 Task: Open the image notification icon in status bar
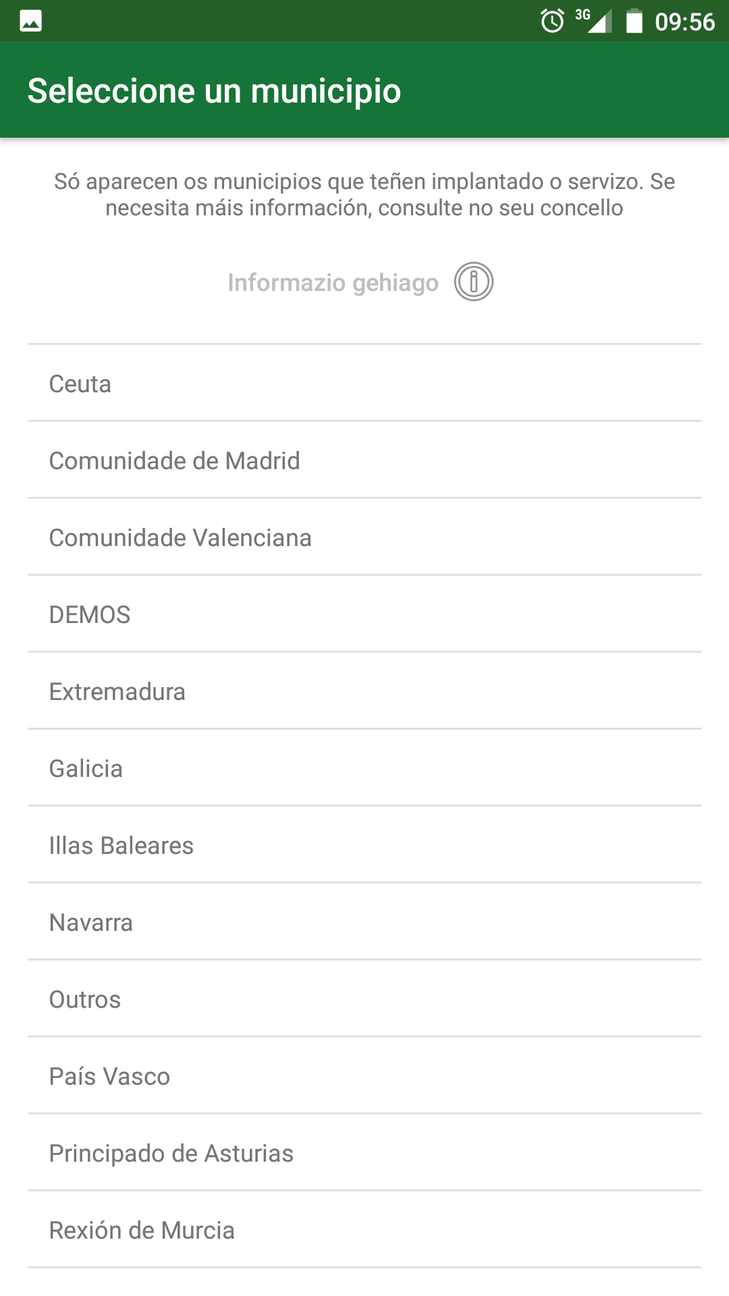coord(31,22)
